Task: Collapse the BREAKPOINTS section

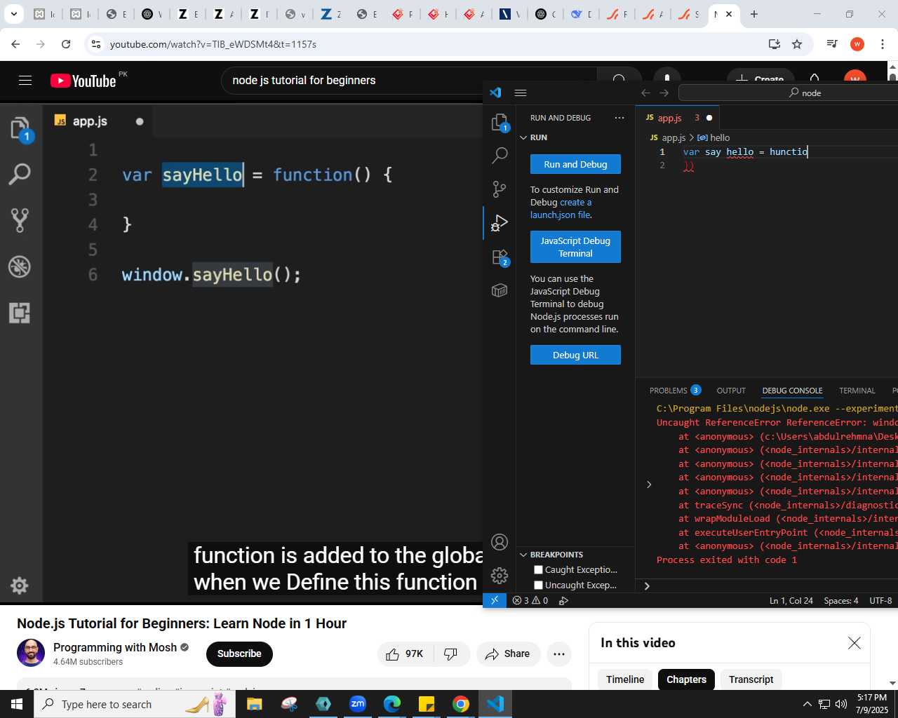Action: tap(523, 555)
